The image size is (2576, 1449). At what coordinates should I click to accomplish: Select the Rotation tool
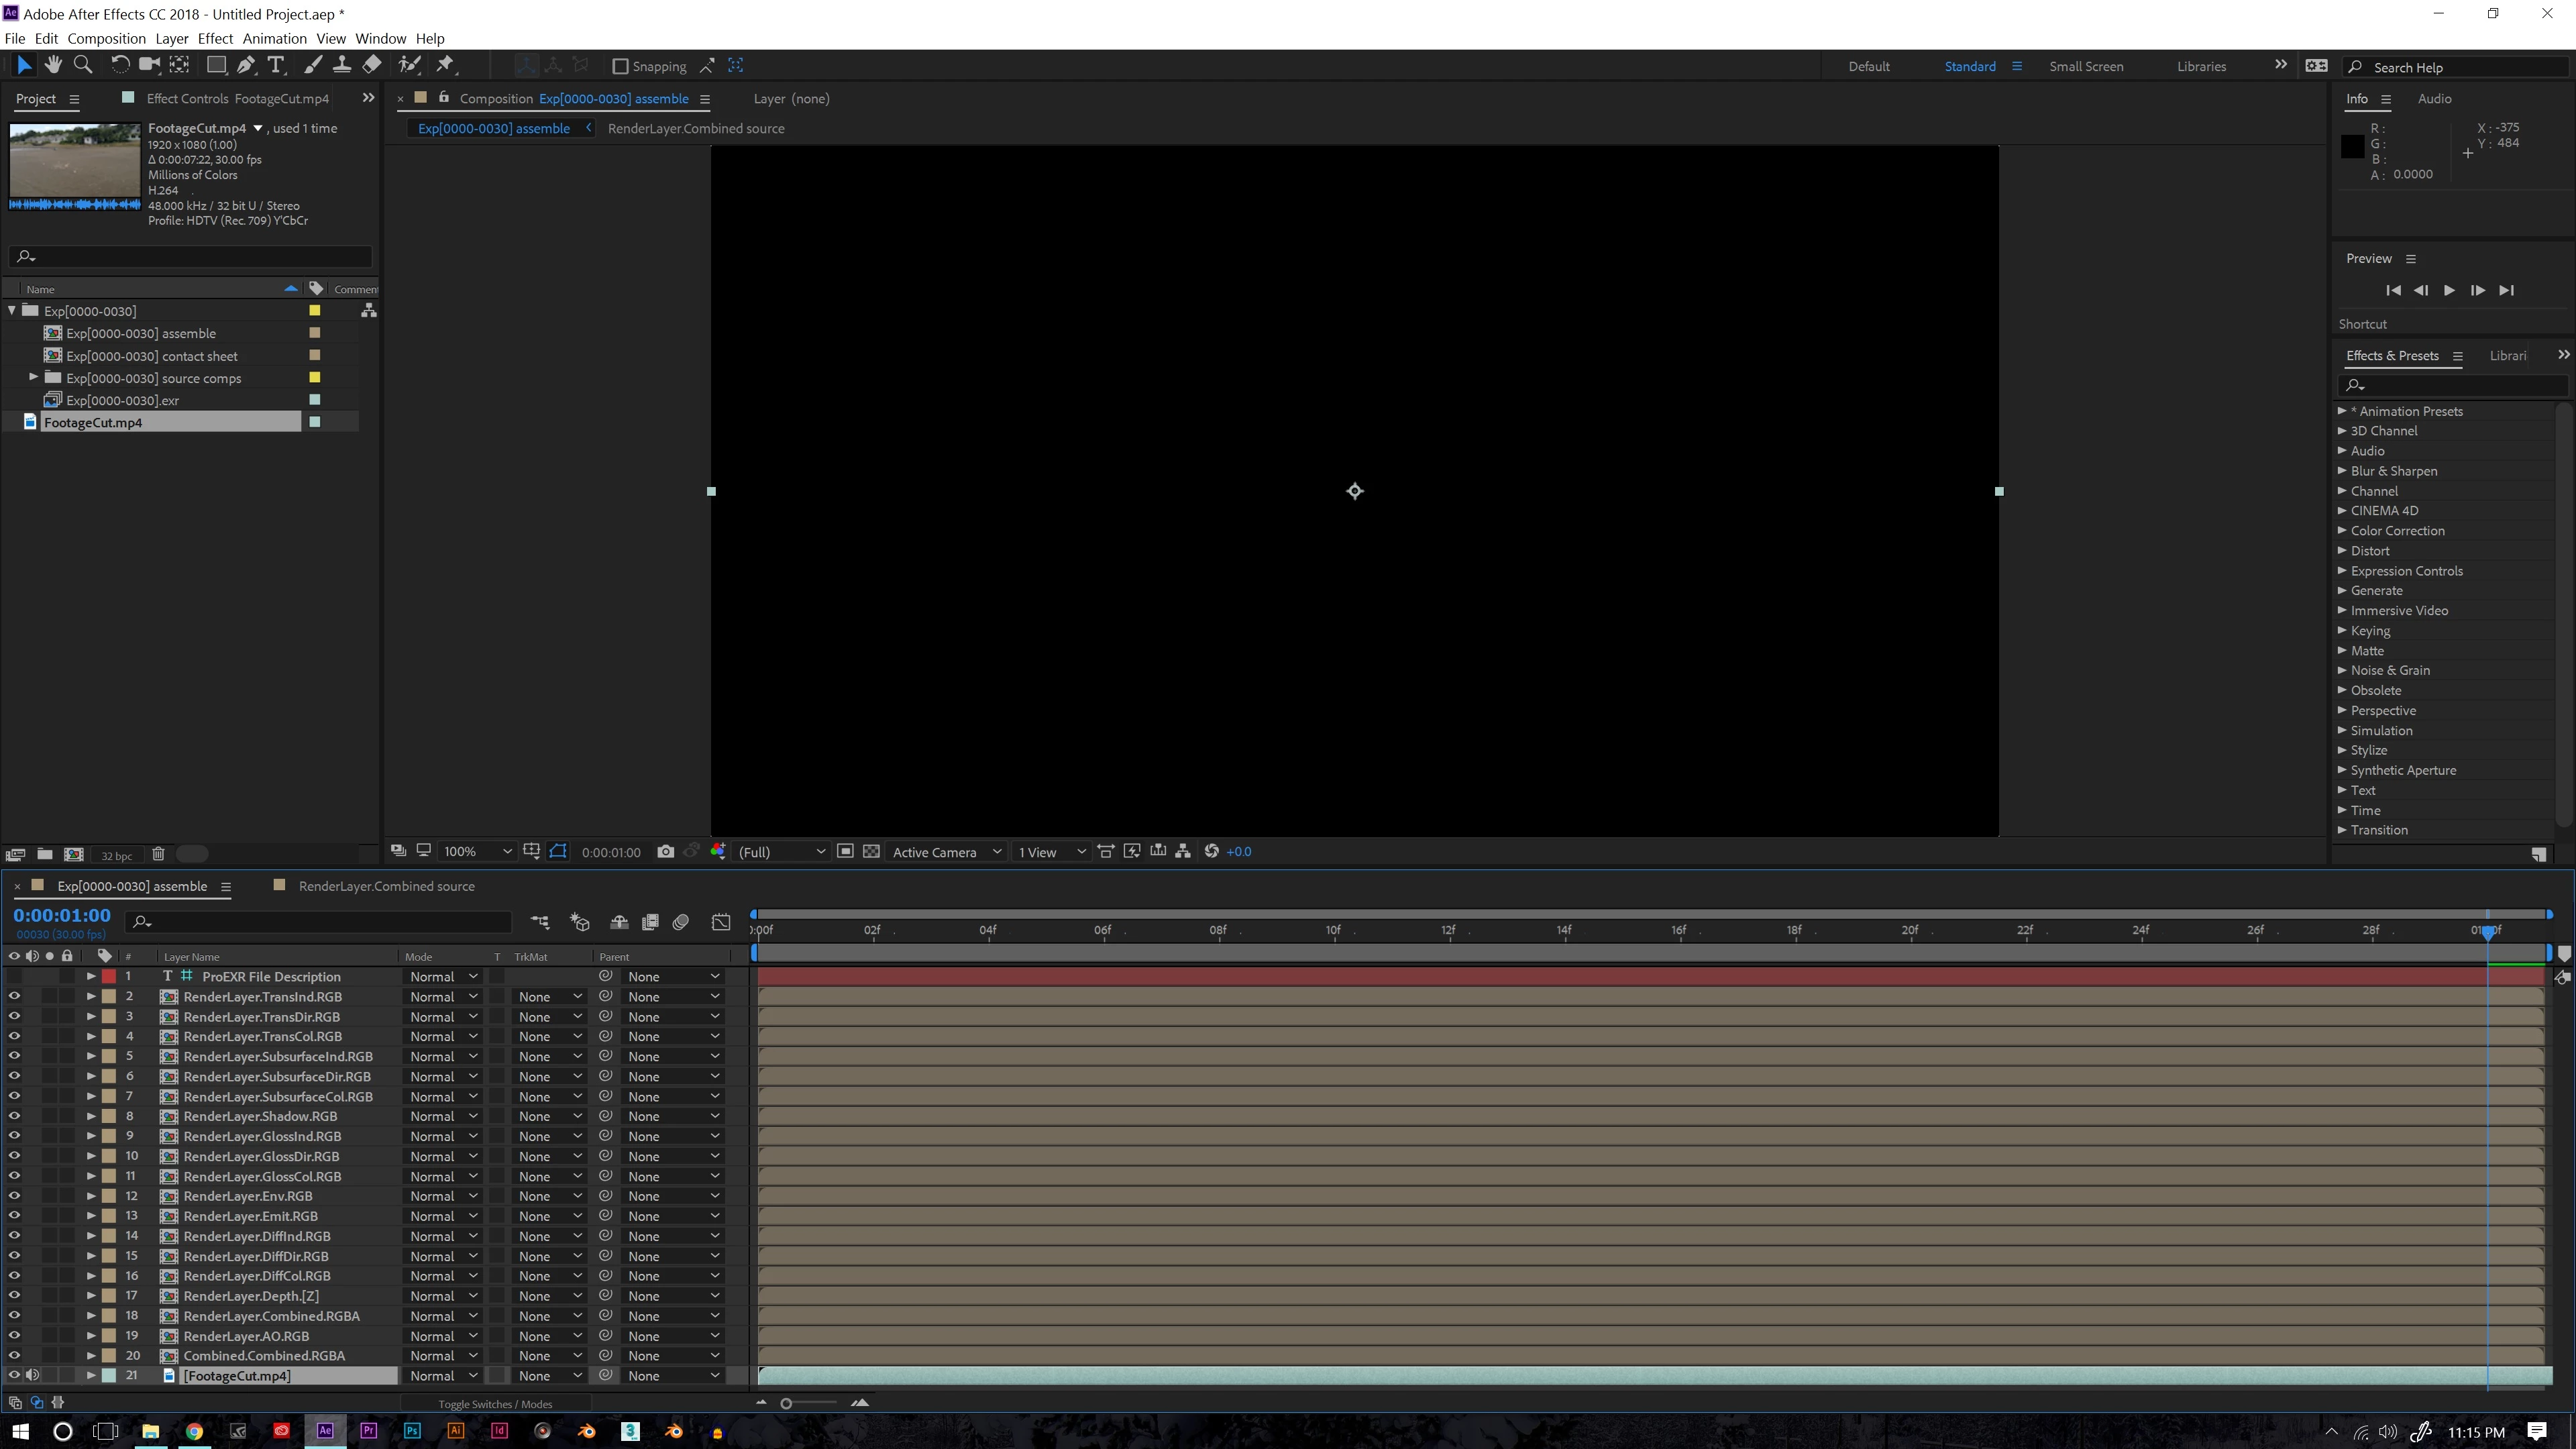119,66
